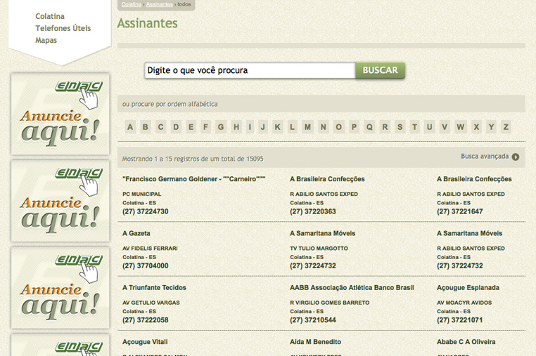
Task: Click the first ENAC Anuncie aqui banner
Action: (x=60, y=114)
